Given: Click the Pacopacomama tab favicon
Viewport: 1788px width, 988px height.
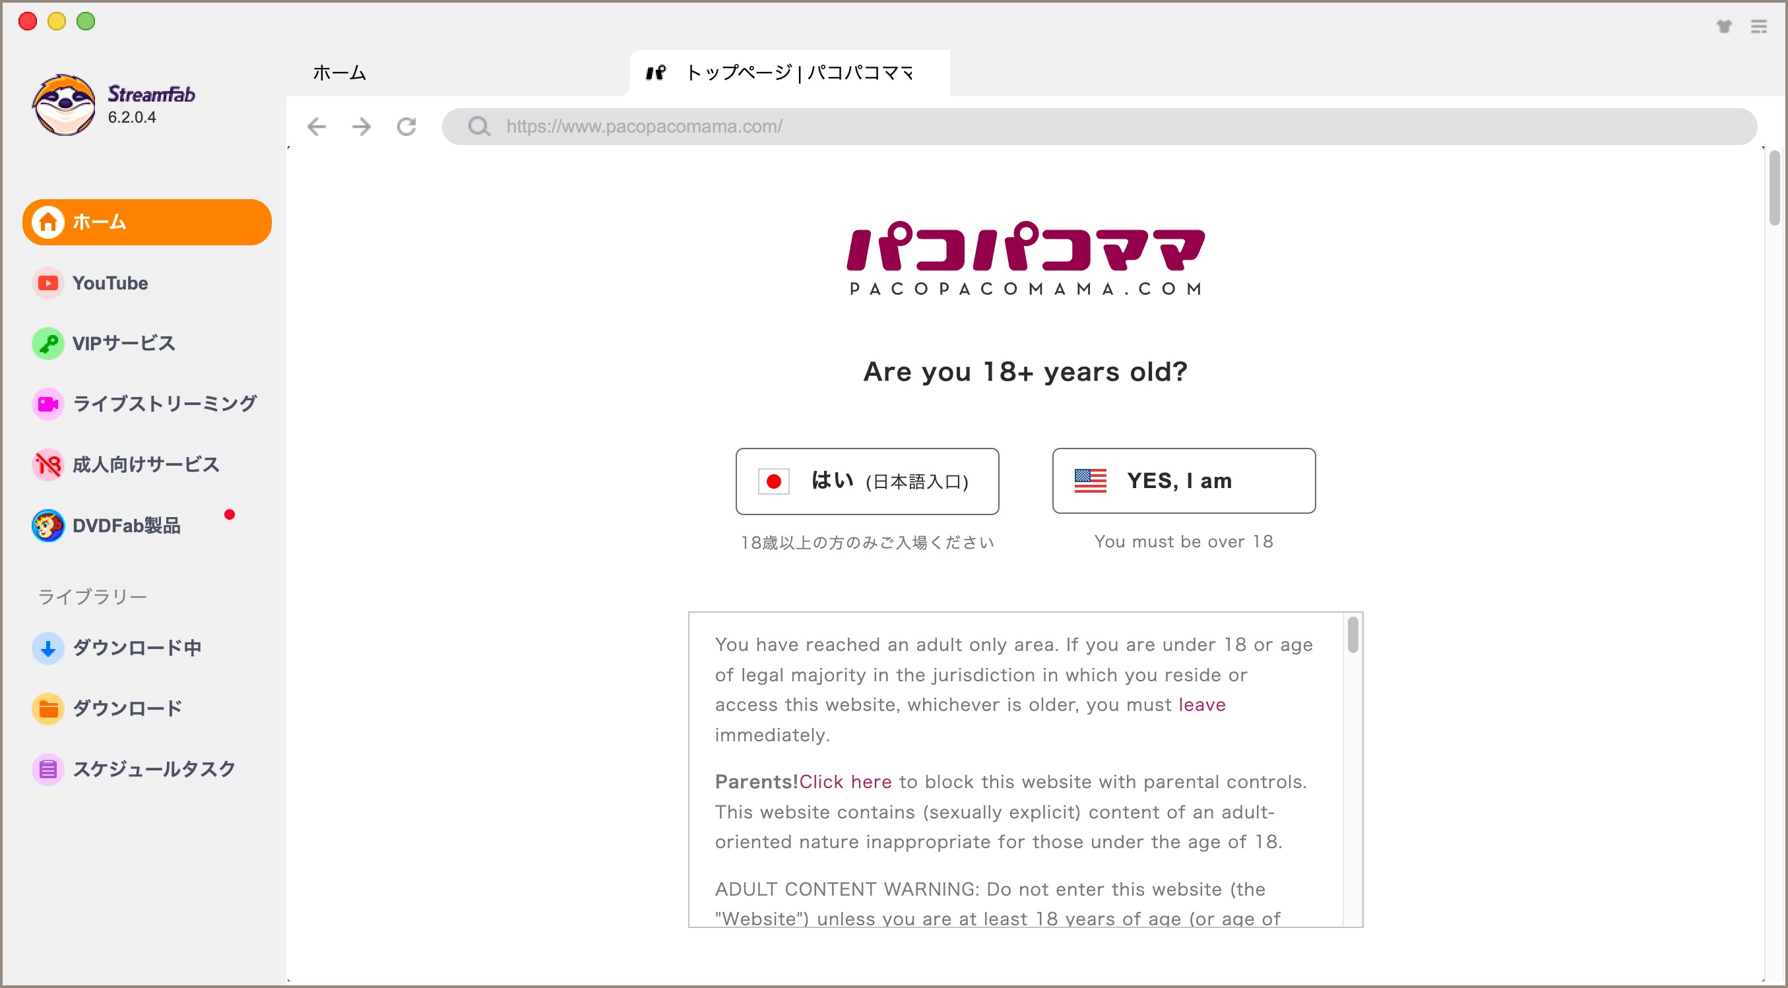Looking at the screenshot, I should click(656, 72).
